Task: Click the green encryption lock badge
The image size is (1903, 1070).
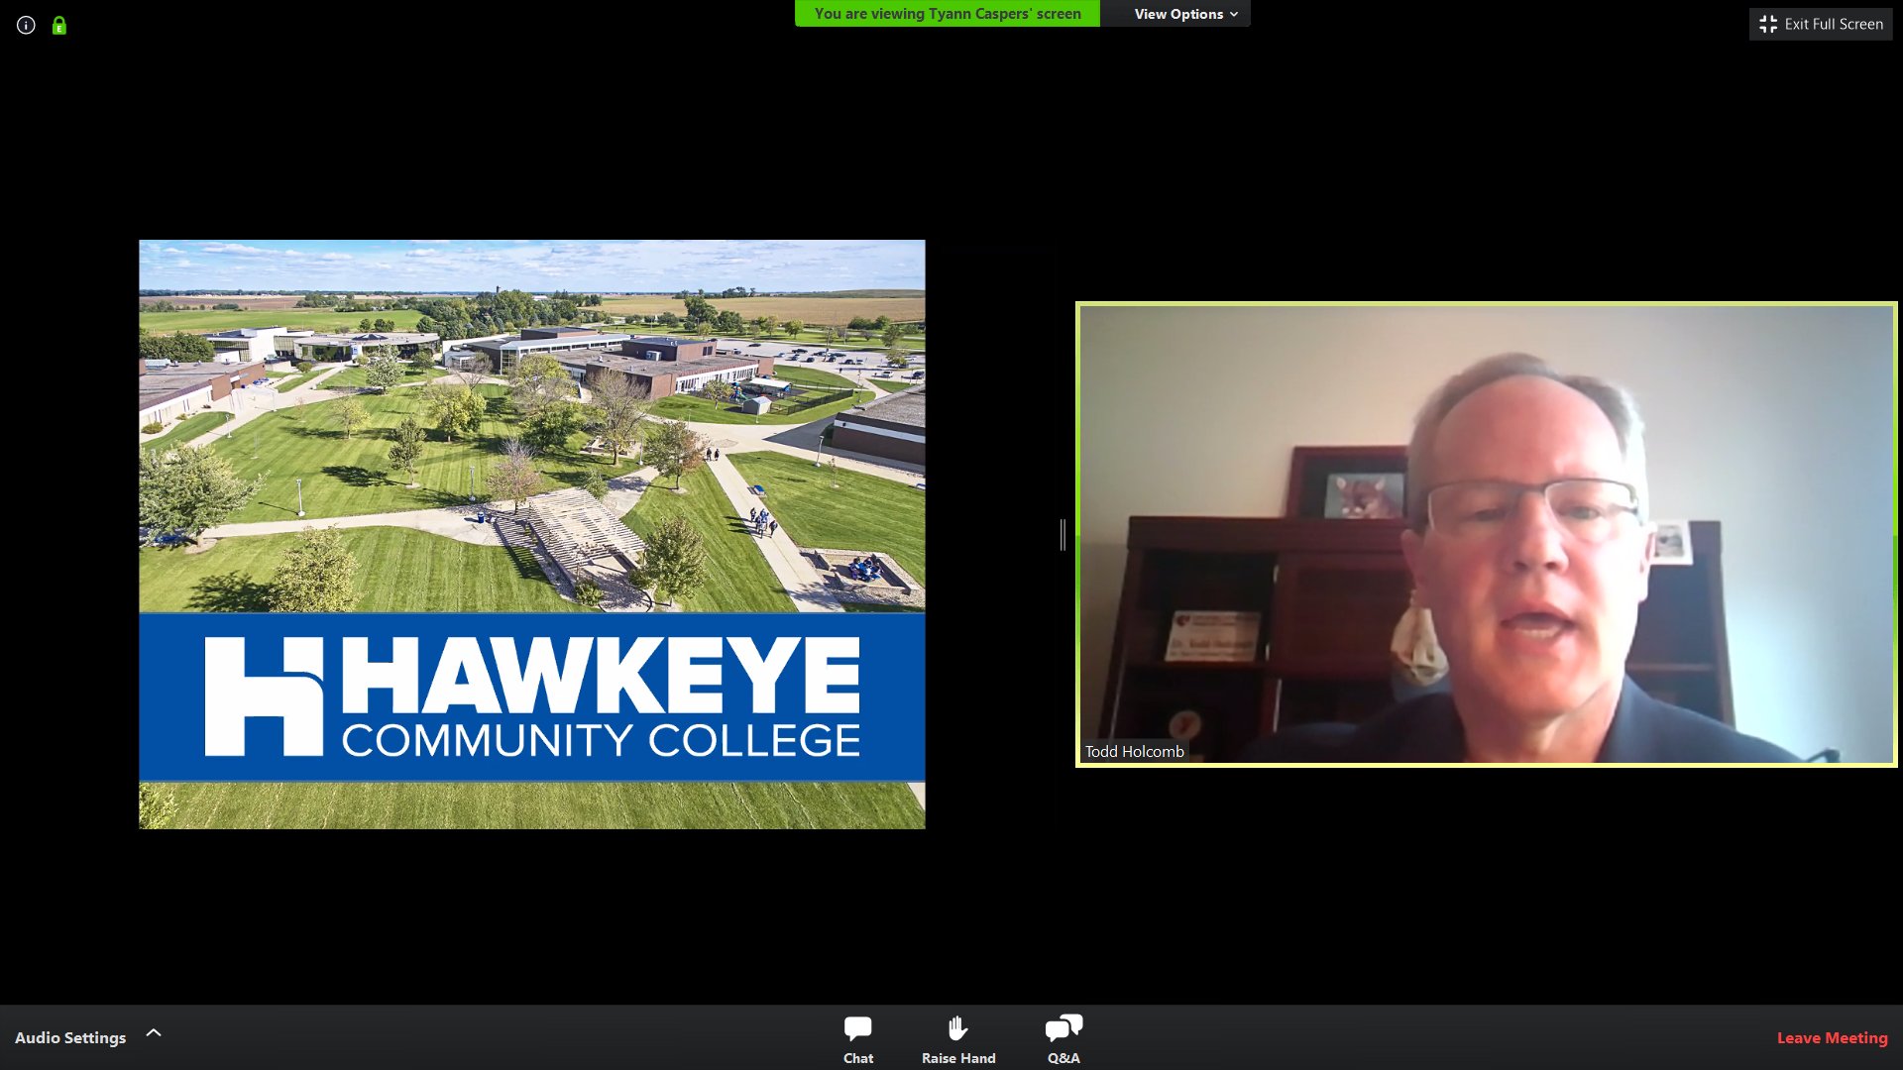Action: coord(59,25)
